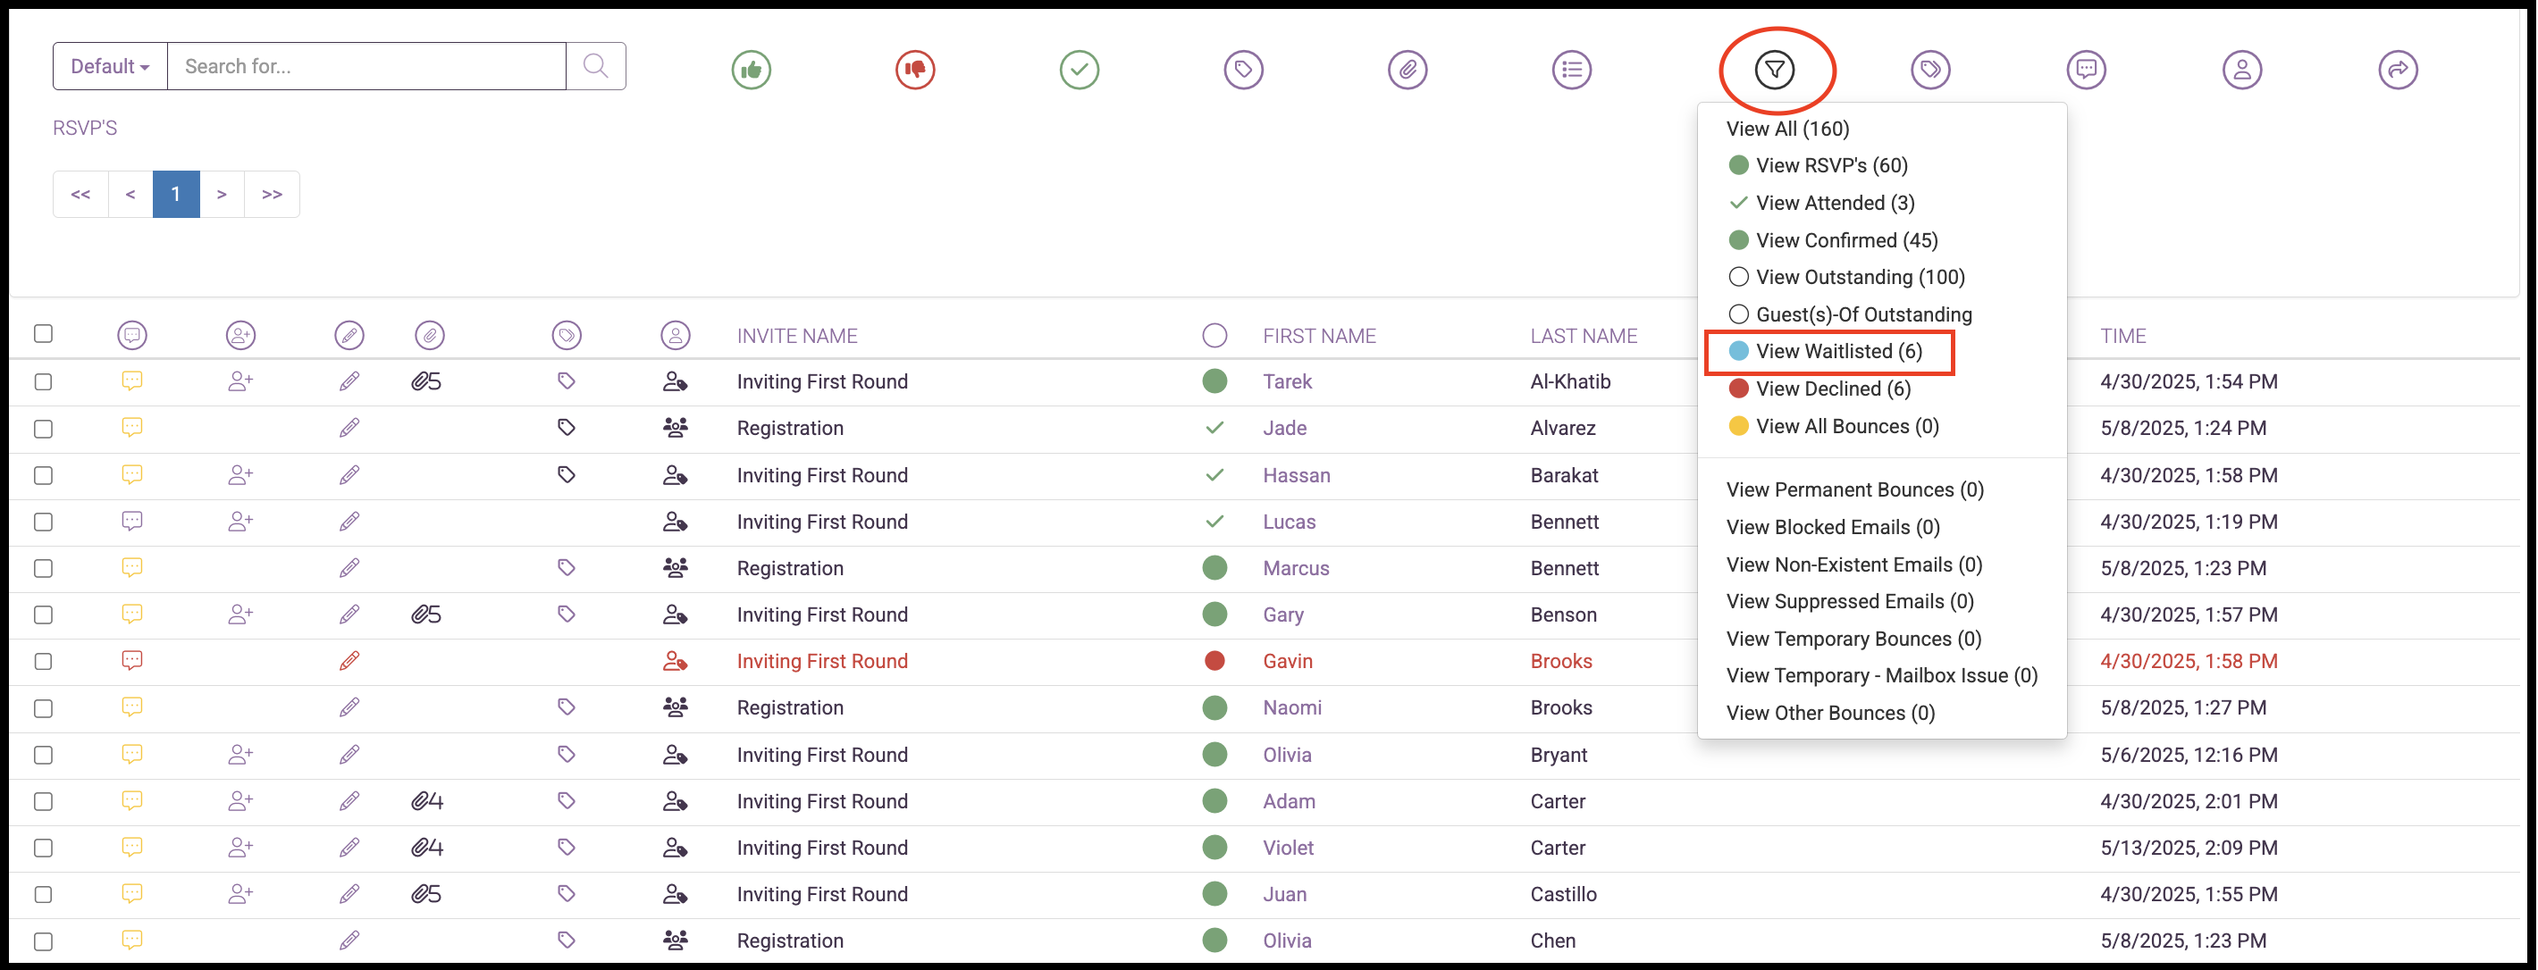This screenshot has width=2538, height=970.
Task: Check the checkbox for Tarek Al-Khatib
Action: [42, 381]
